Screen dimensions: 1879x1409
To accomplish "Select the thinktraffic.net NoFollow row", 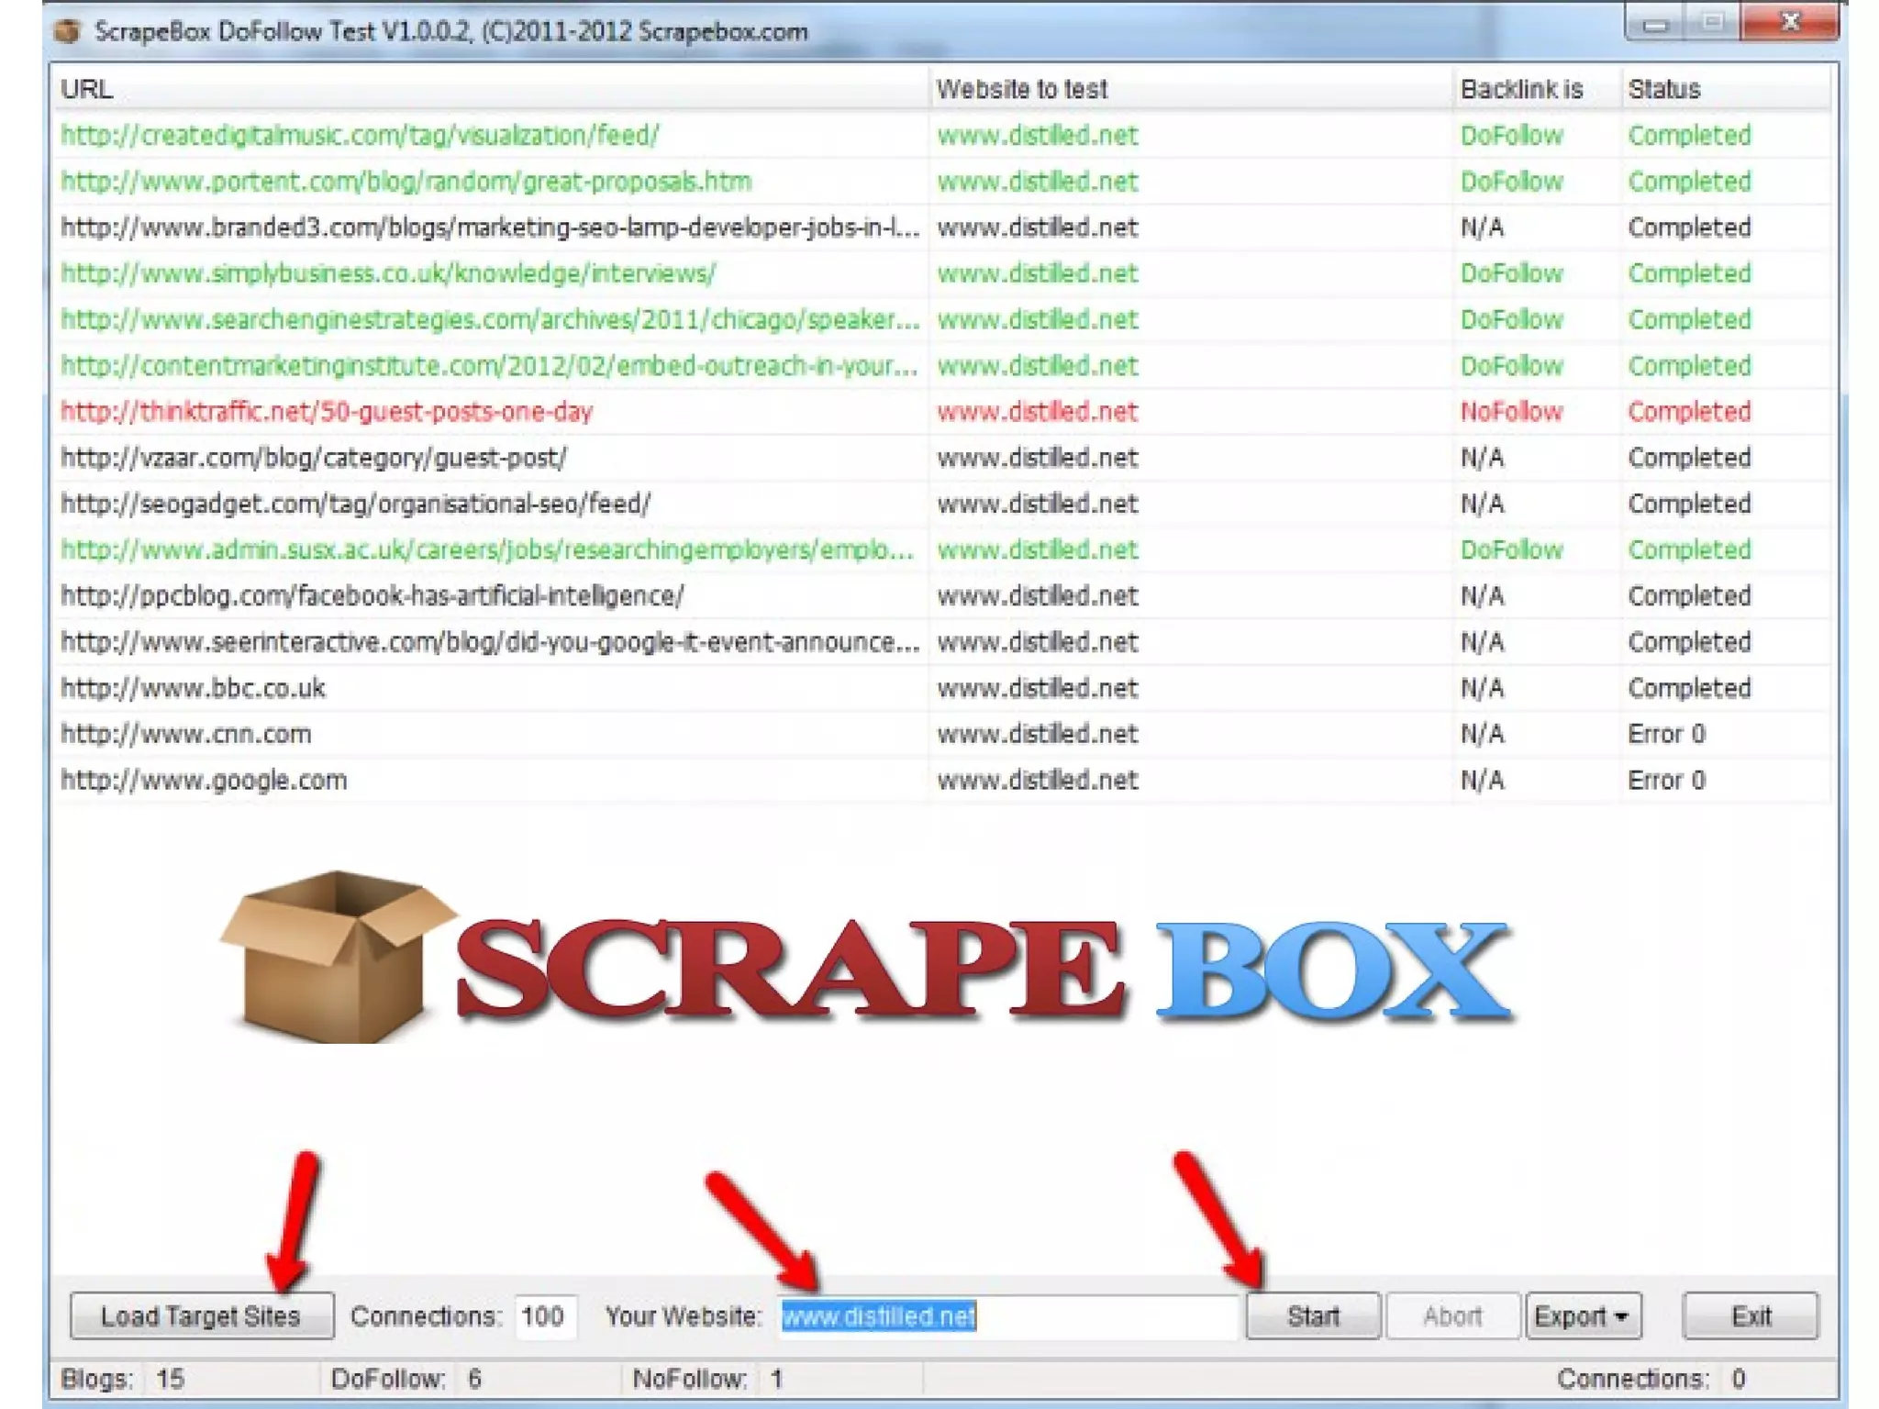I will tap(327, 412).
